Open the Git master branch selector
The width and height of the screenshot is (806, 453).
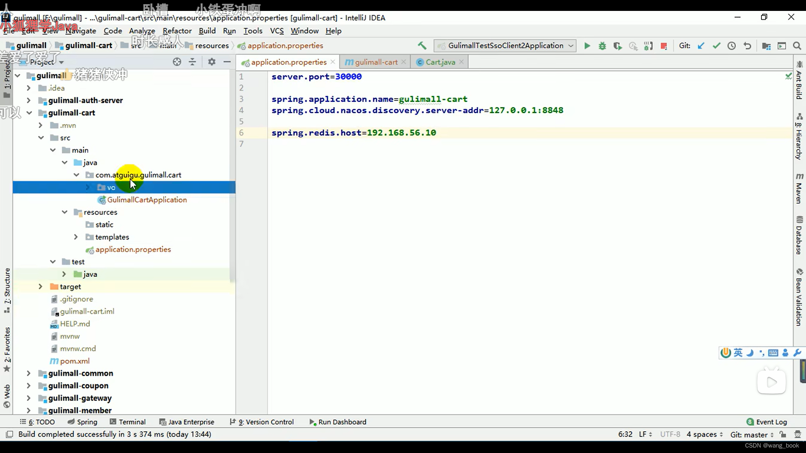pos(752,434)
